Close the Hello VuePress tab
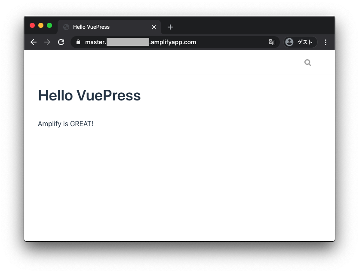 coord(154,27)
